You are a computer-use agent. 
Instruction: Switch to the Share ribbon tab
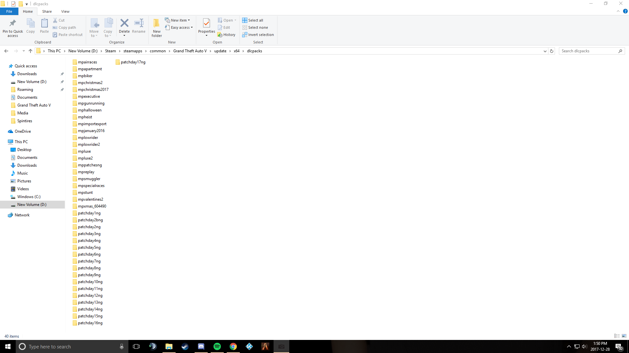point(47,11)
